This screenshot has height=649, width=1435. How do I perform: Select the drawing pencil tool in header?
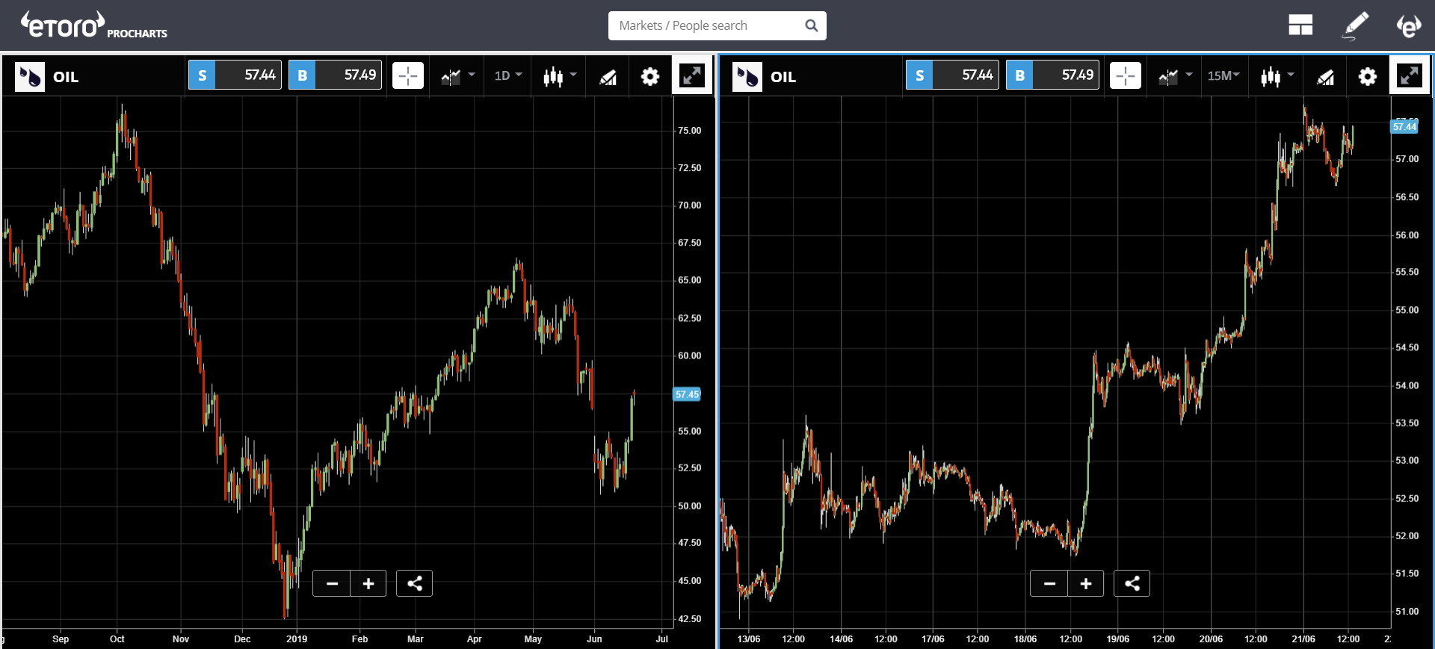(1356, 25)
